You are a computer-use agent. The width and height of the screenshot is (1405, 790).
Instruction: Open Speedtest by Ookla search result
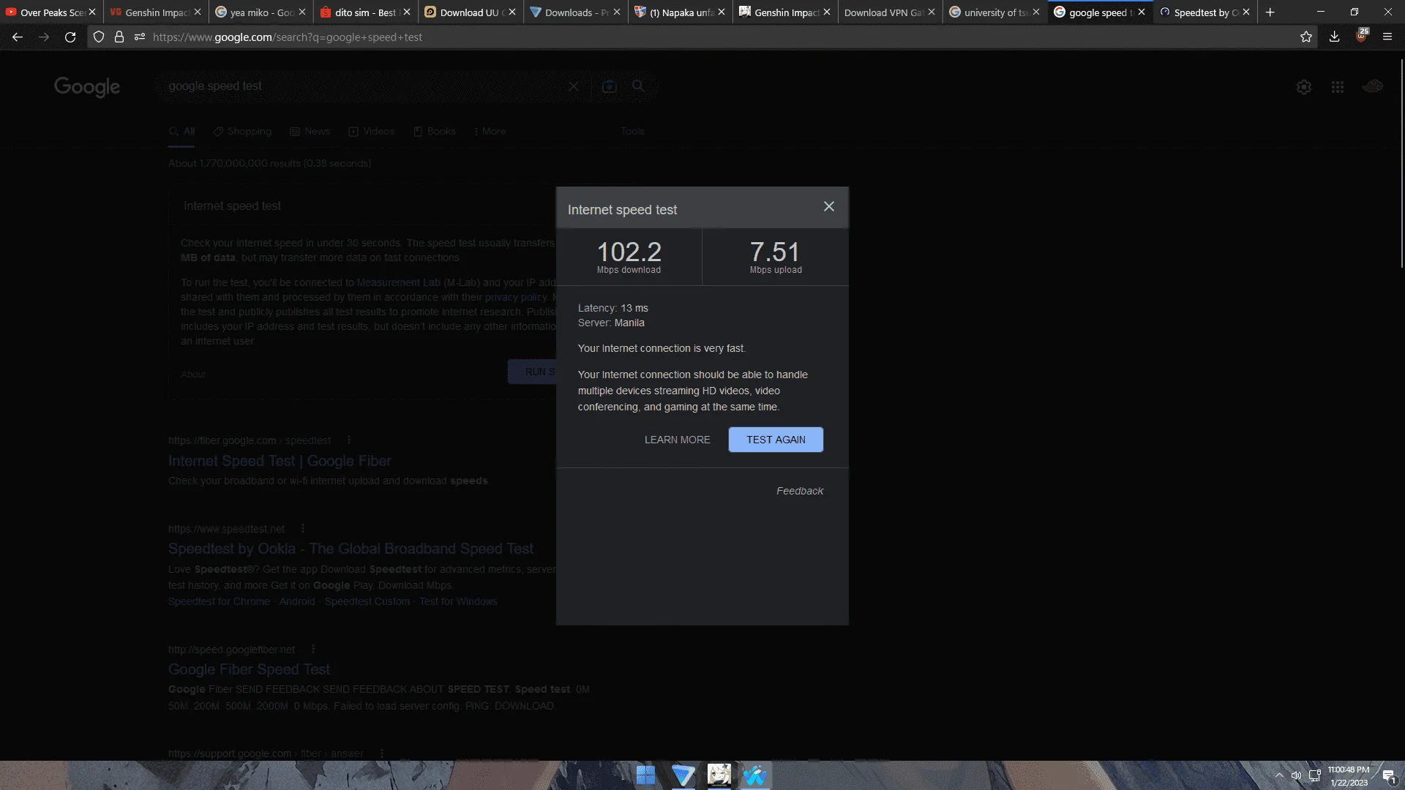tap(351, 549)
